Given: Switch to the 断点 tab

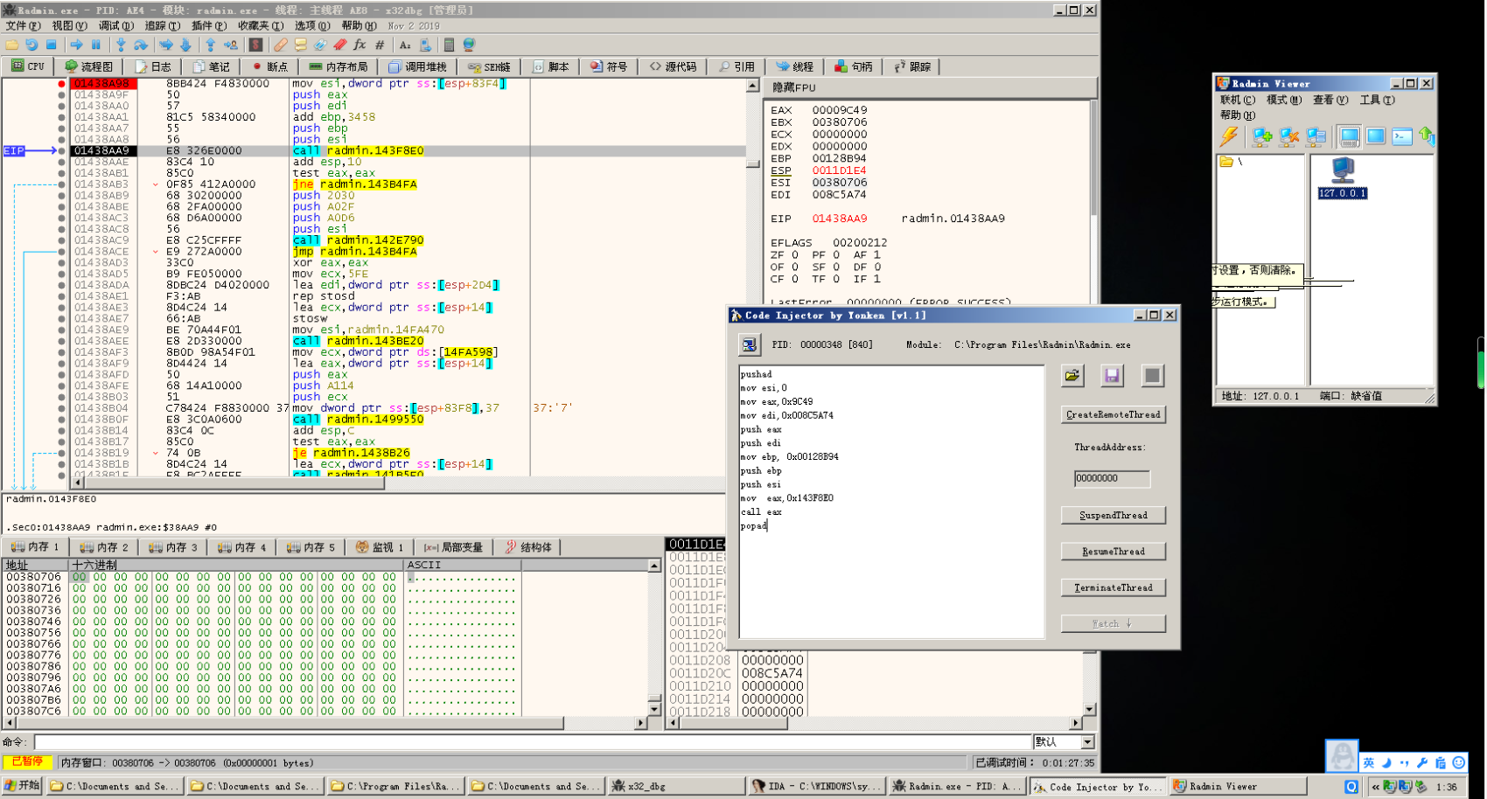Looking at the screenshot, I should pyautogui.click(x=269, y=66).
